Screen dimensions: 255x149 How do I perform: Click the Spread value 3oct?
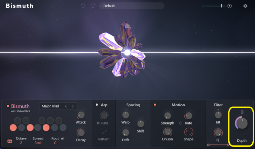38,143
